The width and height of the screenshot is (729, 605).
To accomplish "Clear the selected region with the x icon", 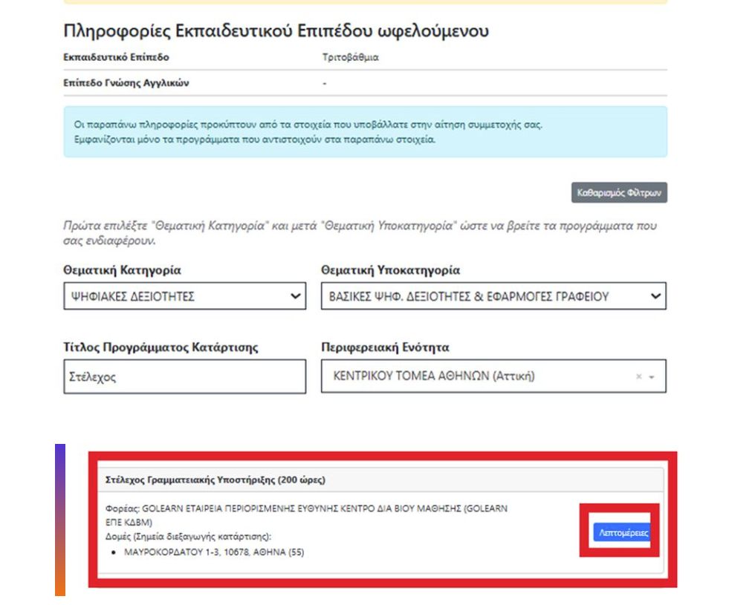I will (x=639, y=376).
